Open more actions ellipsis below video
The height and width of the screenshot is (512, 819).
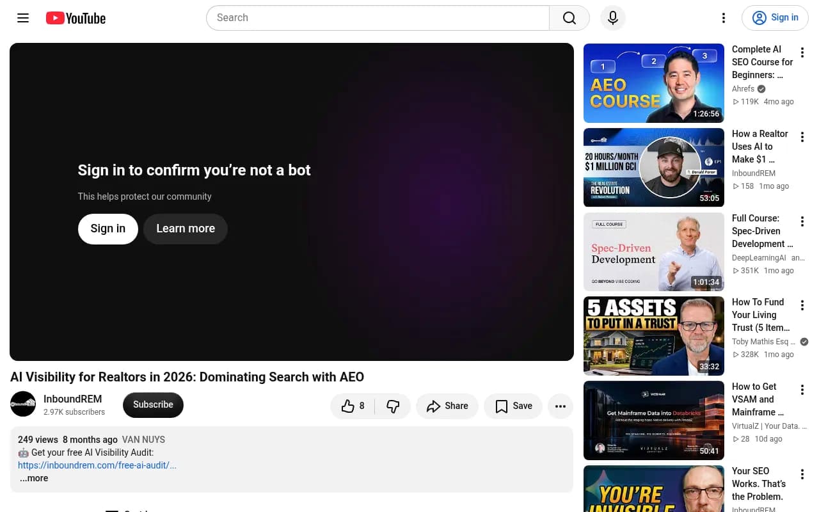click(561, 406)
